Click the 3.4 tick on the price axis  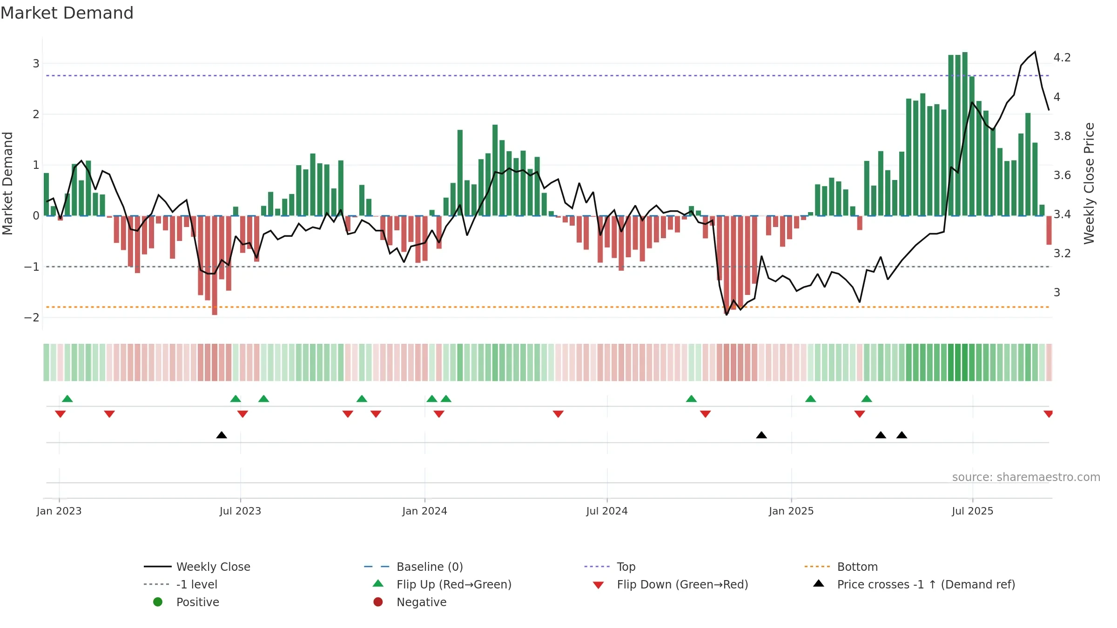1062,214
